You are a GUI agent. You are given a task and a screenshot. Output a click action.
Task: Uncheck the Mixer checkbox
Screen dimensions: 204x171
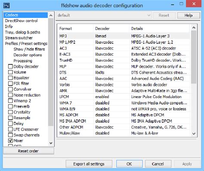coord(10,141)
